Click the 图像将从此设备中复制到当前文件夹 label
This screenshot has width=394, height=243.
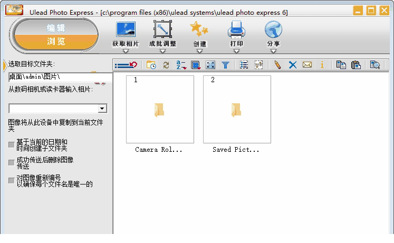55,125
